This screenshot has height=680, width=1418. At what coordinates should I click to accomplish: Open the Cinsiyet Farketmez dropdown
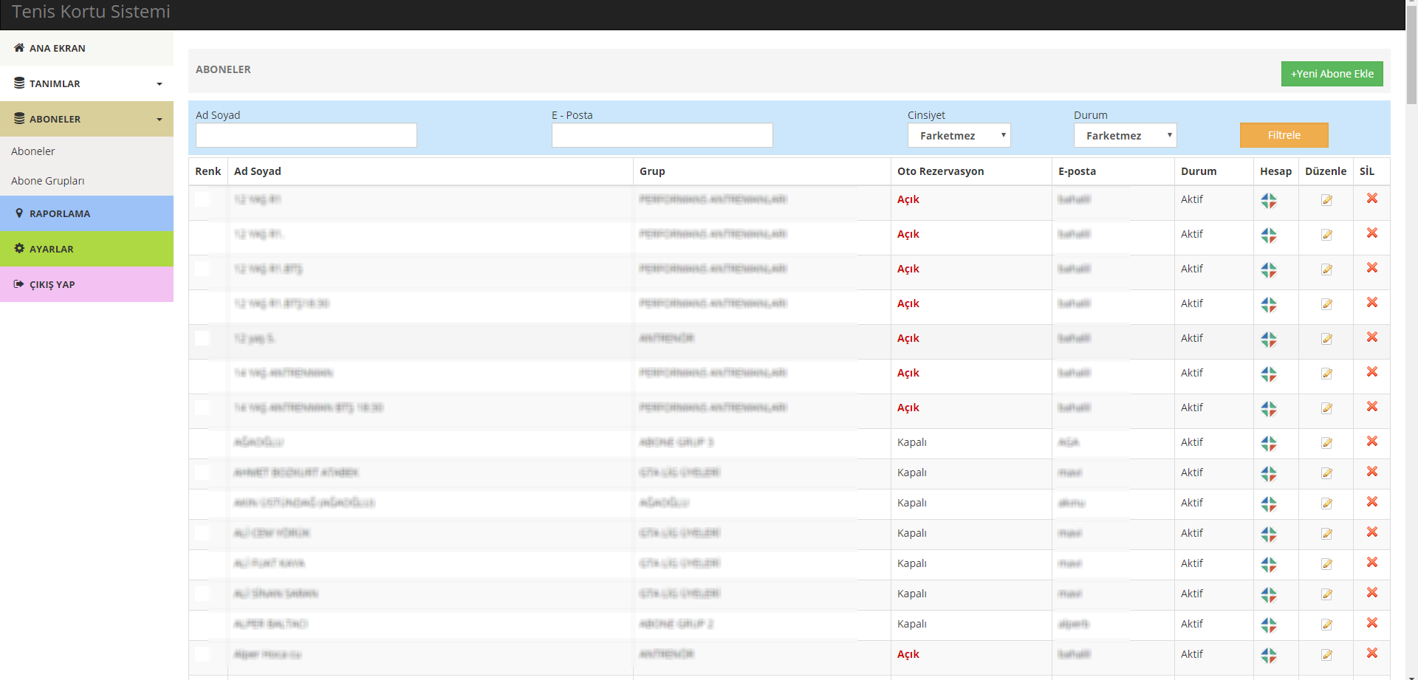coord(959,135)
